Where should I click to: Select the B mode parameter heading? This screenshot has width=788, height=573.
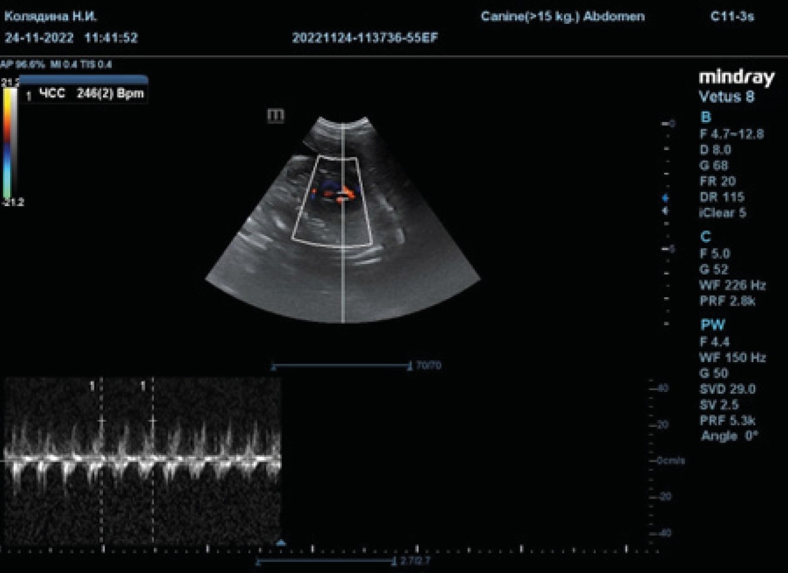pos(705,117)
